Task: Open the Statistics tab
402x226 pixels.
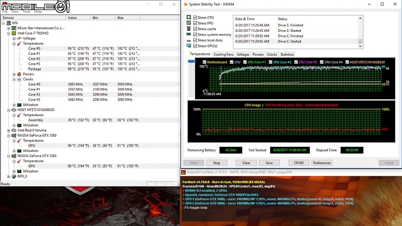Action: coord(287,54)
